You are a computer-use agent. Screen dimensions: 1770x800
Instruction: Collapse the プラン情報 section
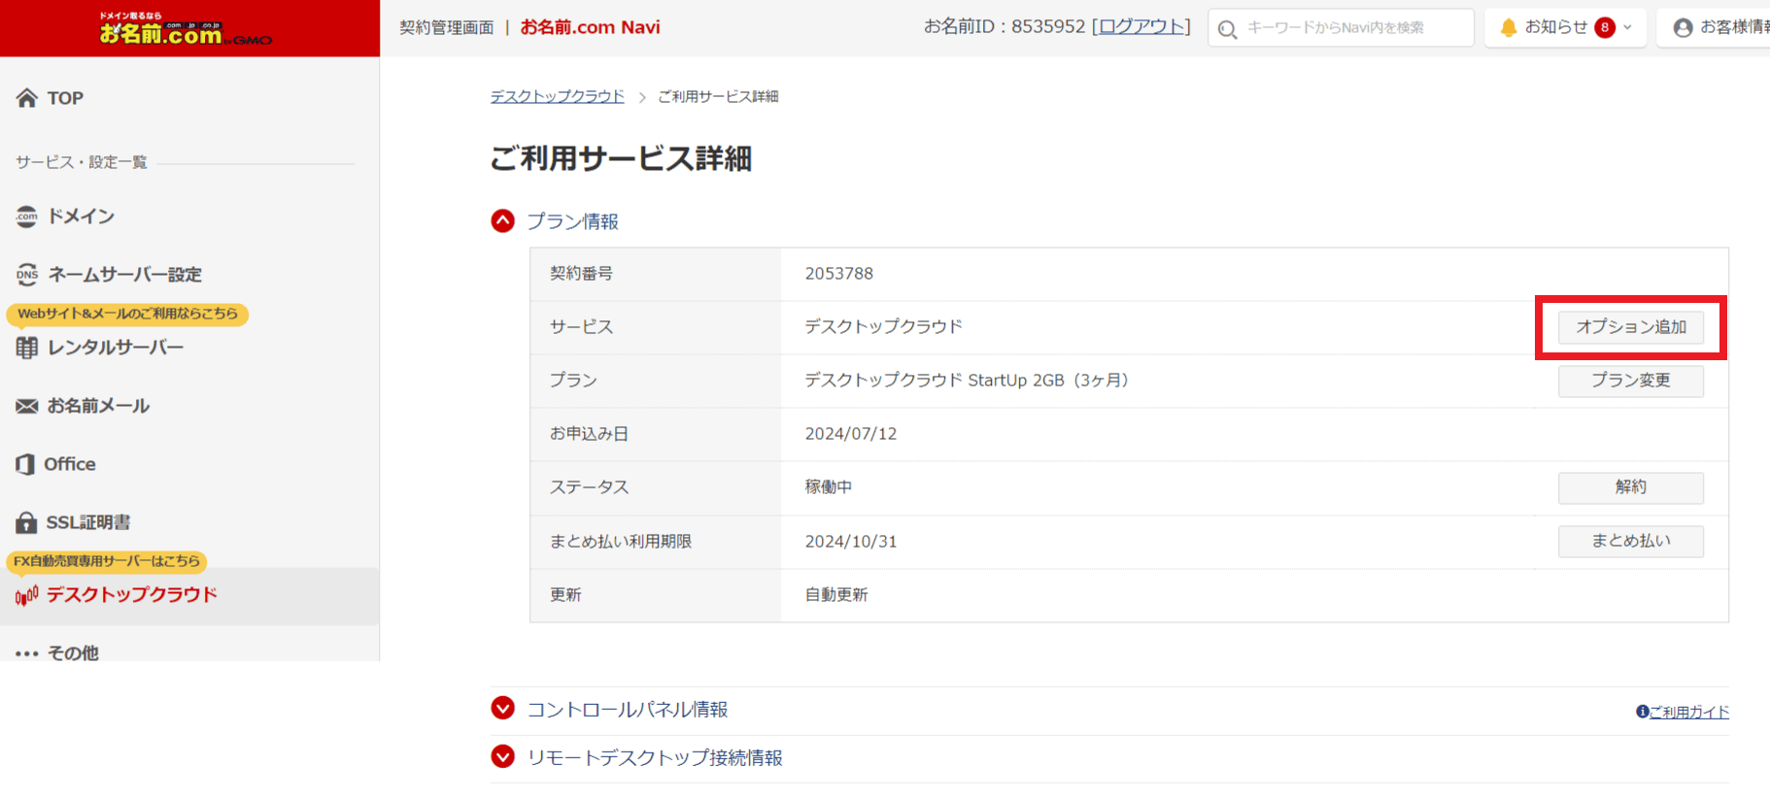(502, 221)
